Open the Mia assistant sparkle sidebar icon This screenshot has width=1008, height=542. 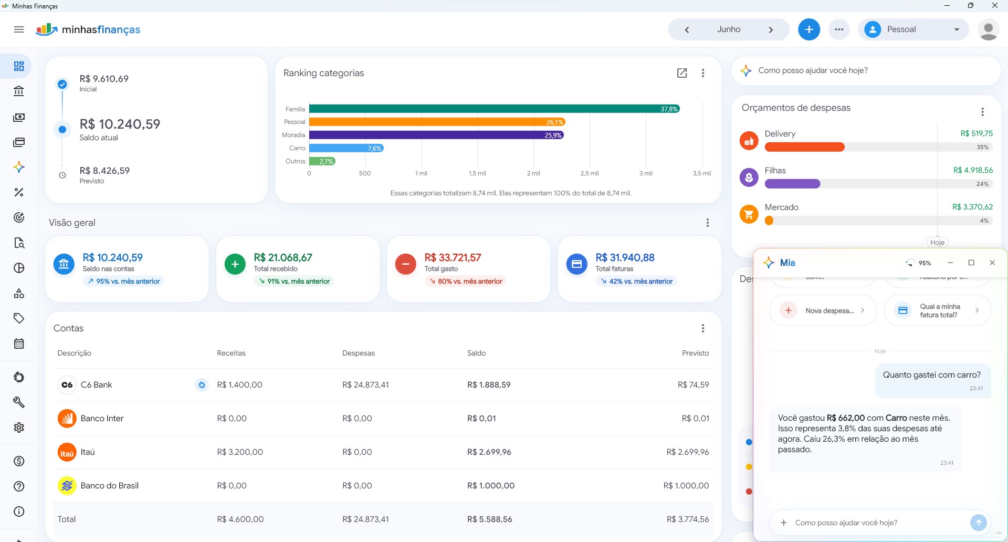19,167
